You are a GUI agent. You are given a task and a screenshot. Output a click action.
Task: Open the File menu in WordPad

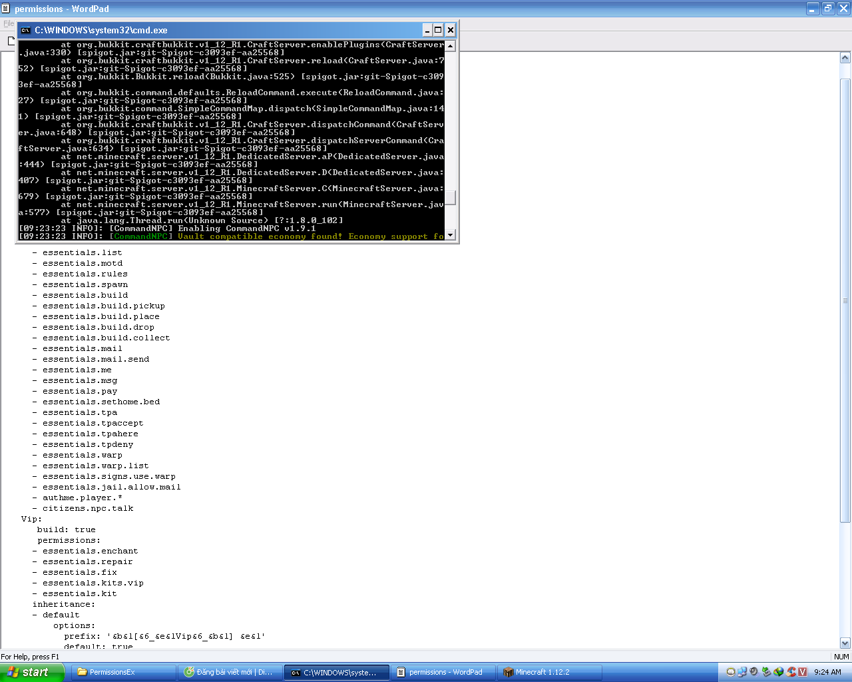(x=9, y=23)
